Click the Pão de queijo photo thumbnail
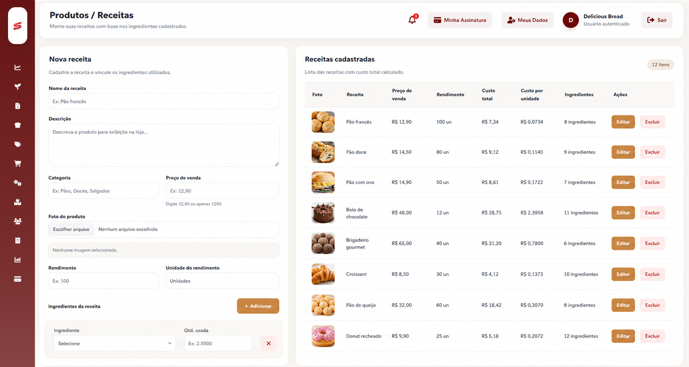Viewport: 689px width, 367px height. (x=323, y=305)
